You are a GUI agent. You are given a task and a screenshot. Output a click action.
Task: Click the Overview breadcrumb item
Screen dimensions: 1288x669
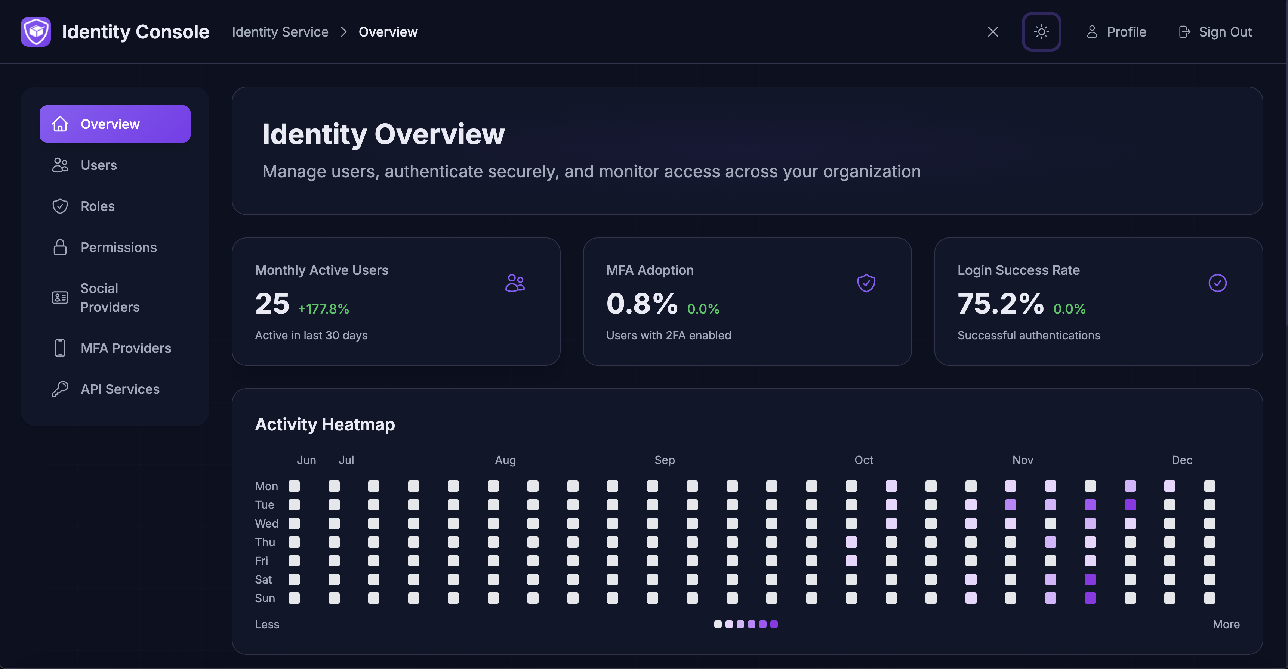pos(388,31)
